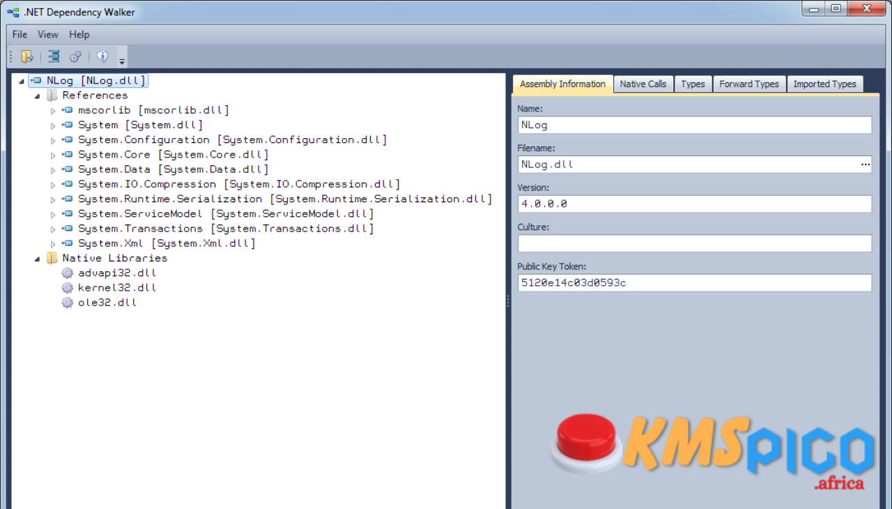Expand the System [System.dll] reference

tap(52, 126)
